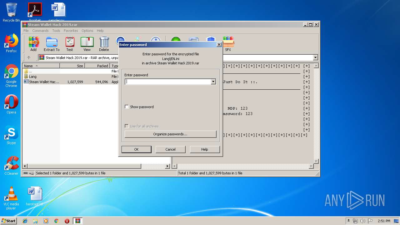Open the Favorites menu
The image size is (400, 225).
point(71,31)
